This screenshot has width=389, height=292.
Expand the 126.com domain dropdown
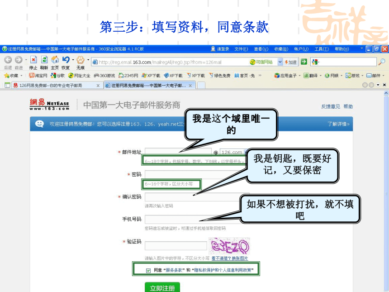click(245, 152)
